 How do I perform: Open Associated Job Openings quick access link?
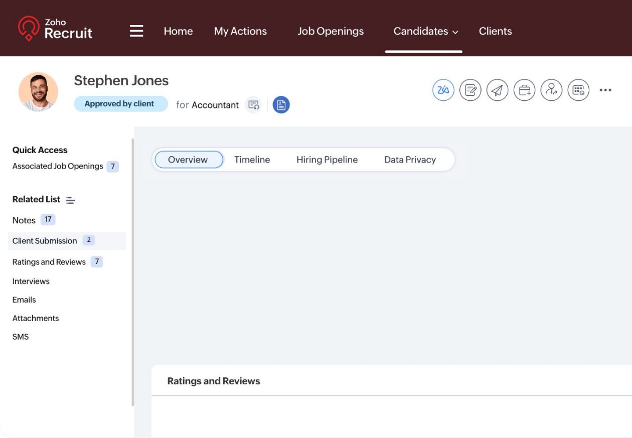pyautogui.click(x=58, y=166)
